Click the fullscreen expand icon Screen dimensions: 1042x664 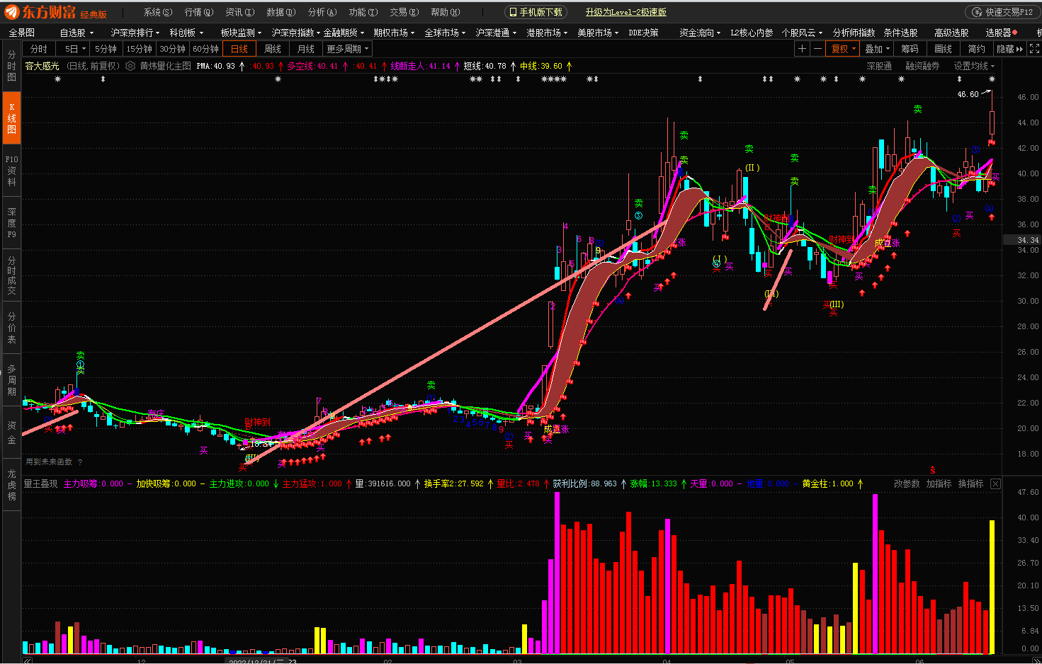(1034, 49)
